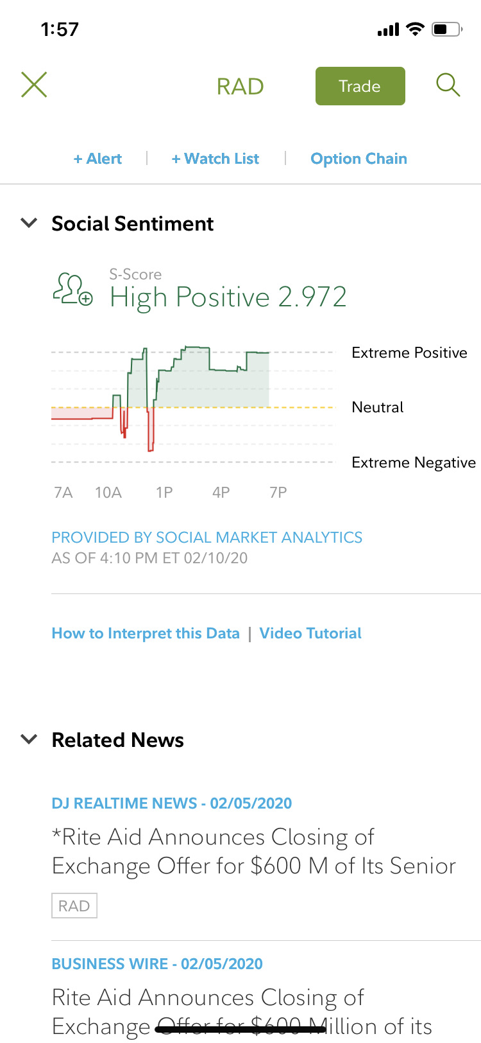Tap the battery status icon
This screenshot has height=1043, width=481.
[x=447, y=29]
